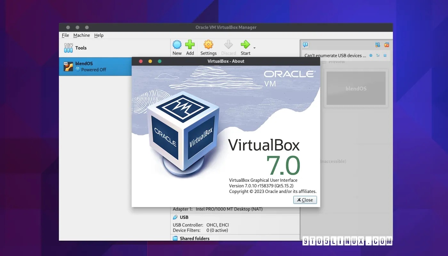
Task: Delete all finished notifications icon
Action: pyautogui.click(x=387, y=45)
